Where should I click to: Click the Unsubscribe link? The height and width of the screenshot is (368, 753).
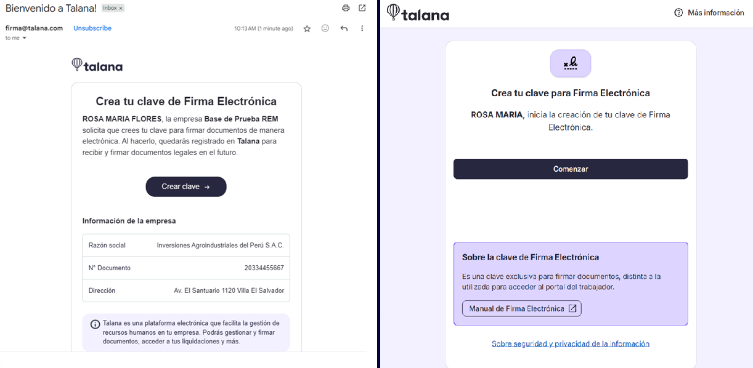click(x=92, y=28)
